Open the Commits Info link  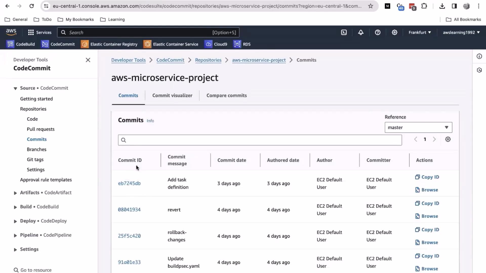[150, 121]
